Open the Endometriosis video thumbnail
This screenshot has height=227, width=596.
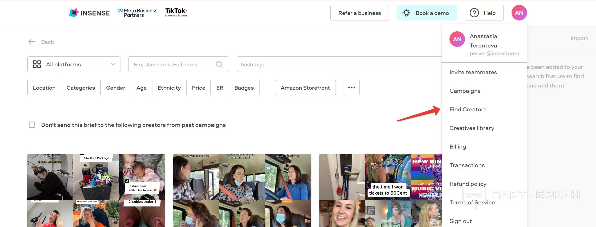(50, 177)
